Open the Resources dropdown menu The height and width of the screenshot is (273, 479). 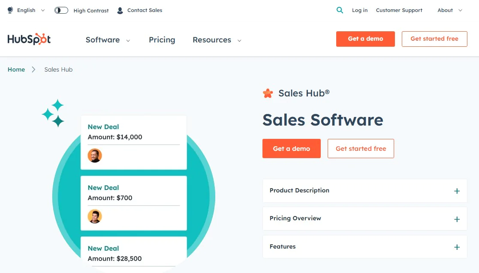tap(217, 39)
